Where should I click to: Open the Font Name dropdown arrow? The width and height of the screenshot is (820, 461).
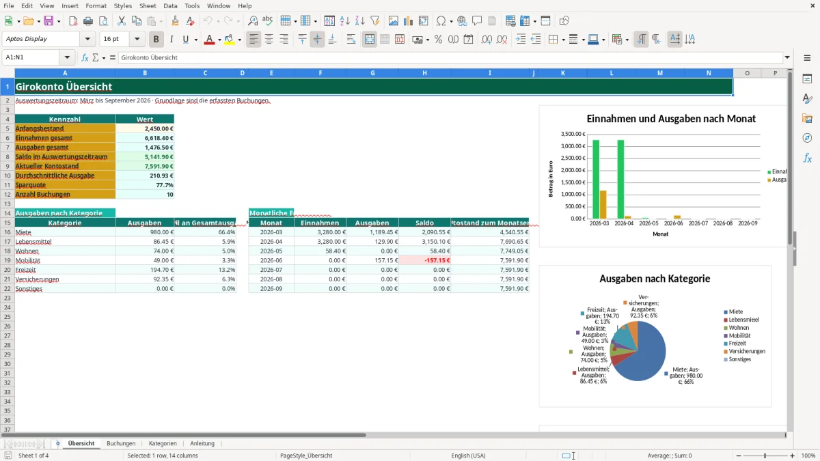click(x=87, y=40)
